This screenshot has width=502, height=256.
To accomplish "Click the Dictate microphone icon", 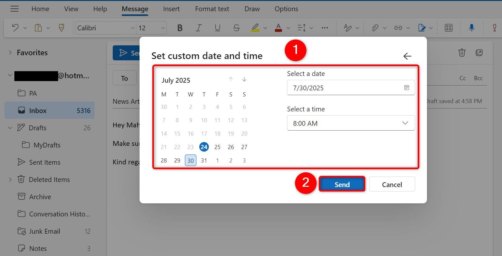I will click(x=472, y=28).
